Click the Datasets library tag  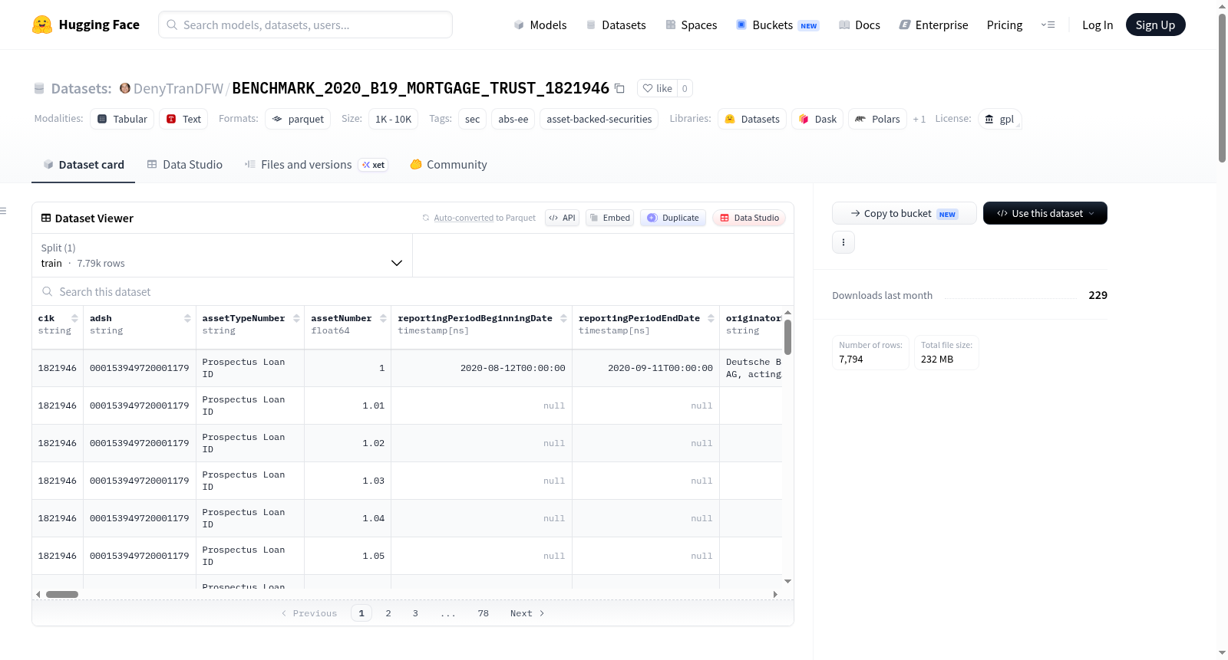point(752,119)
